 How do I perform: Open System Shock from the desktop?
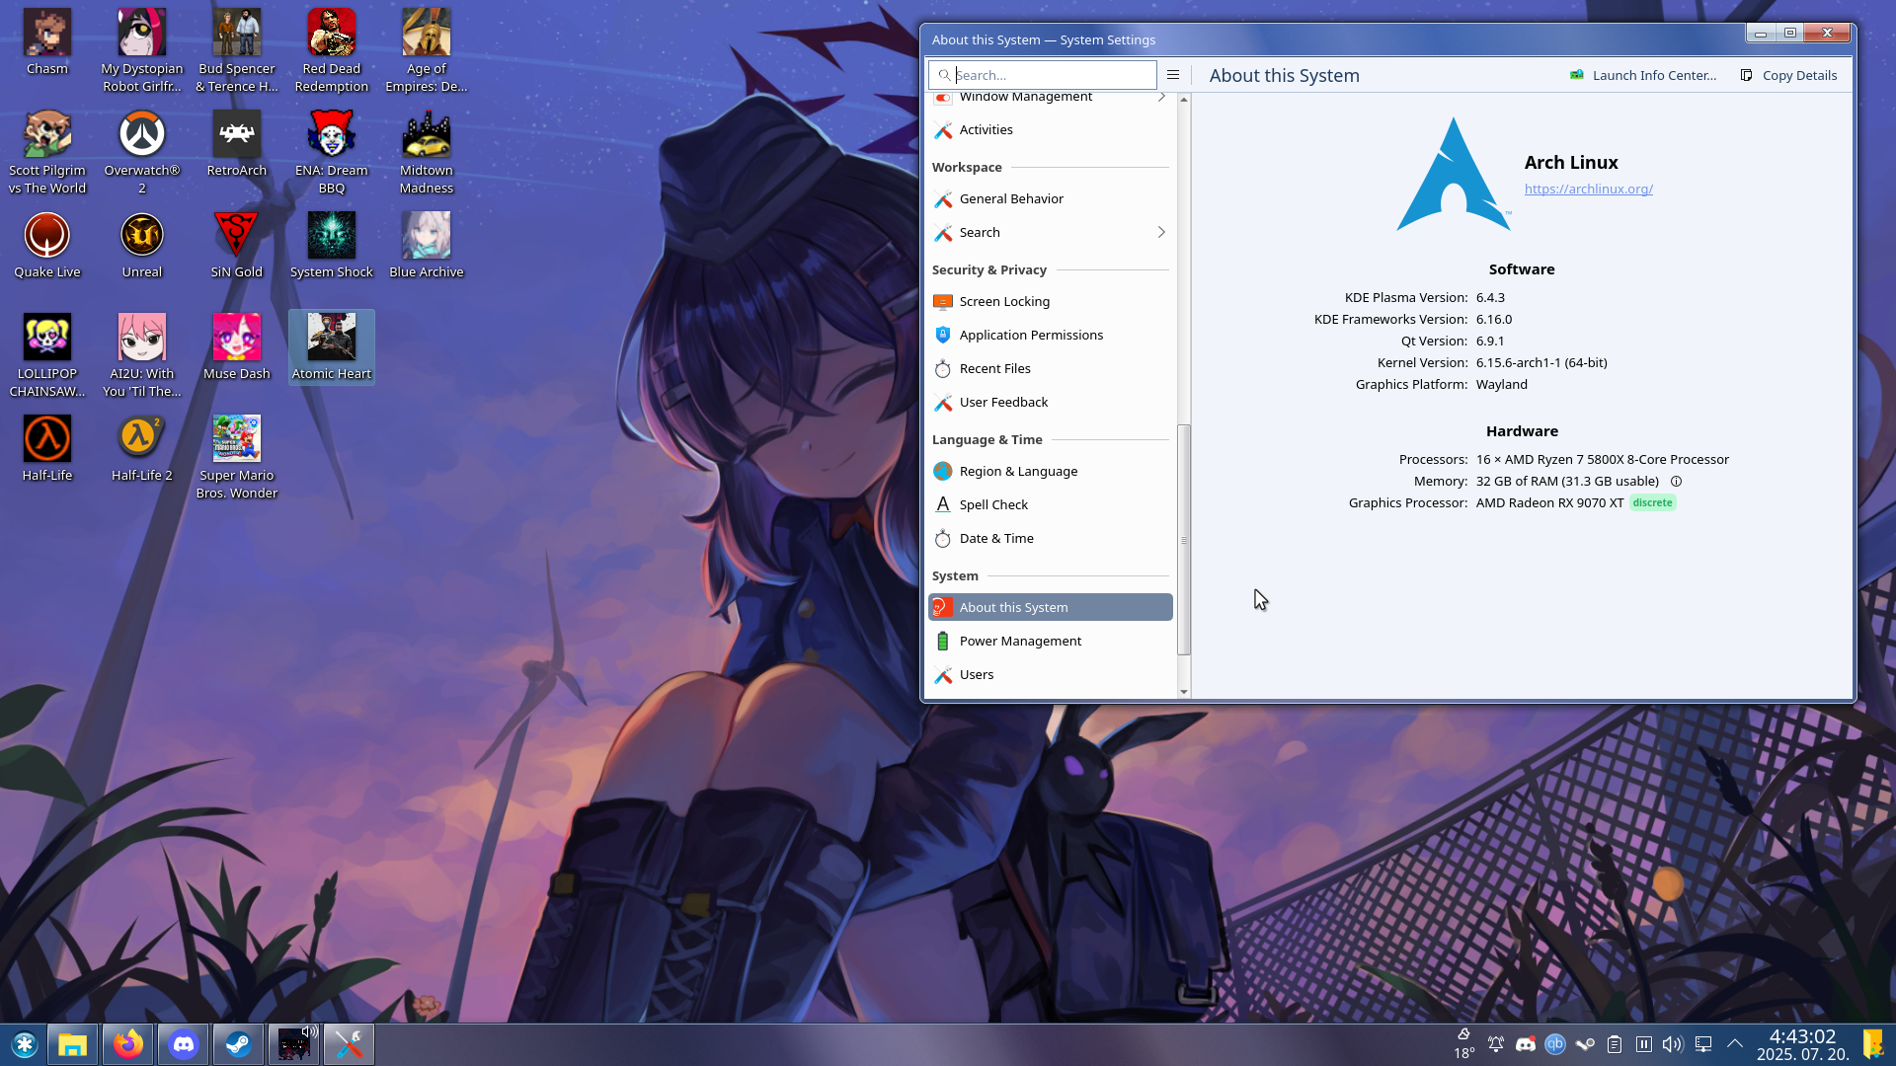click(332, 246)
